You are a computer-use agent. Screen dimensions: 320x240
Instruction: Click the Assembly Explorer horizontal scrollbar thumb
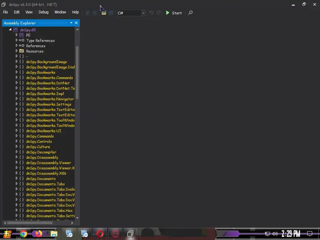click(x=30, y=223)
